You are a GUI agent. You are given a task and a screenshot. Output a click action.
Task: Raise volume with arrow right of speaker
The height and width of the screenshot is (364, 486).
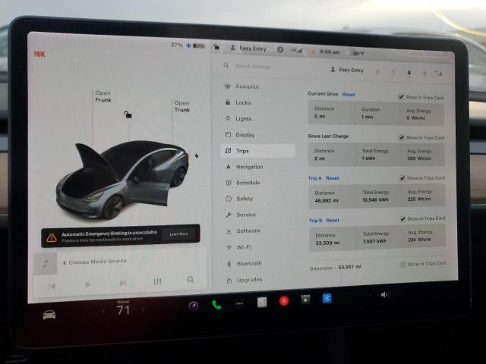coord(402,293)
